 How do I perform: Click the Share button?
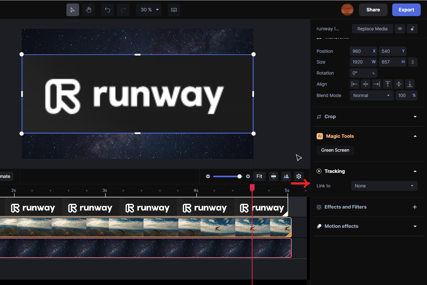373,10
